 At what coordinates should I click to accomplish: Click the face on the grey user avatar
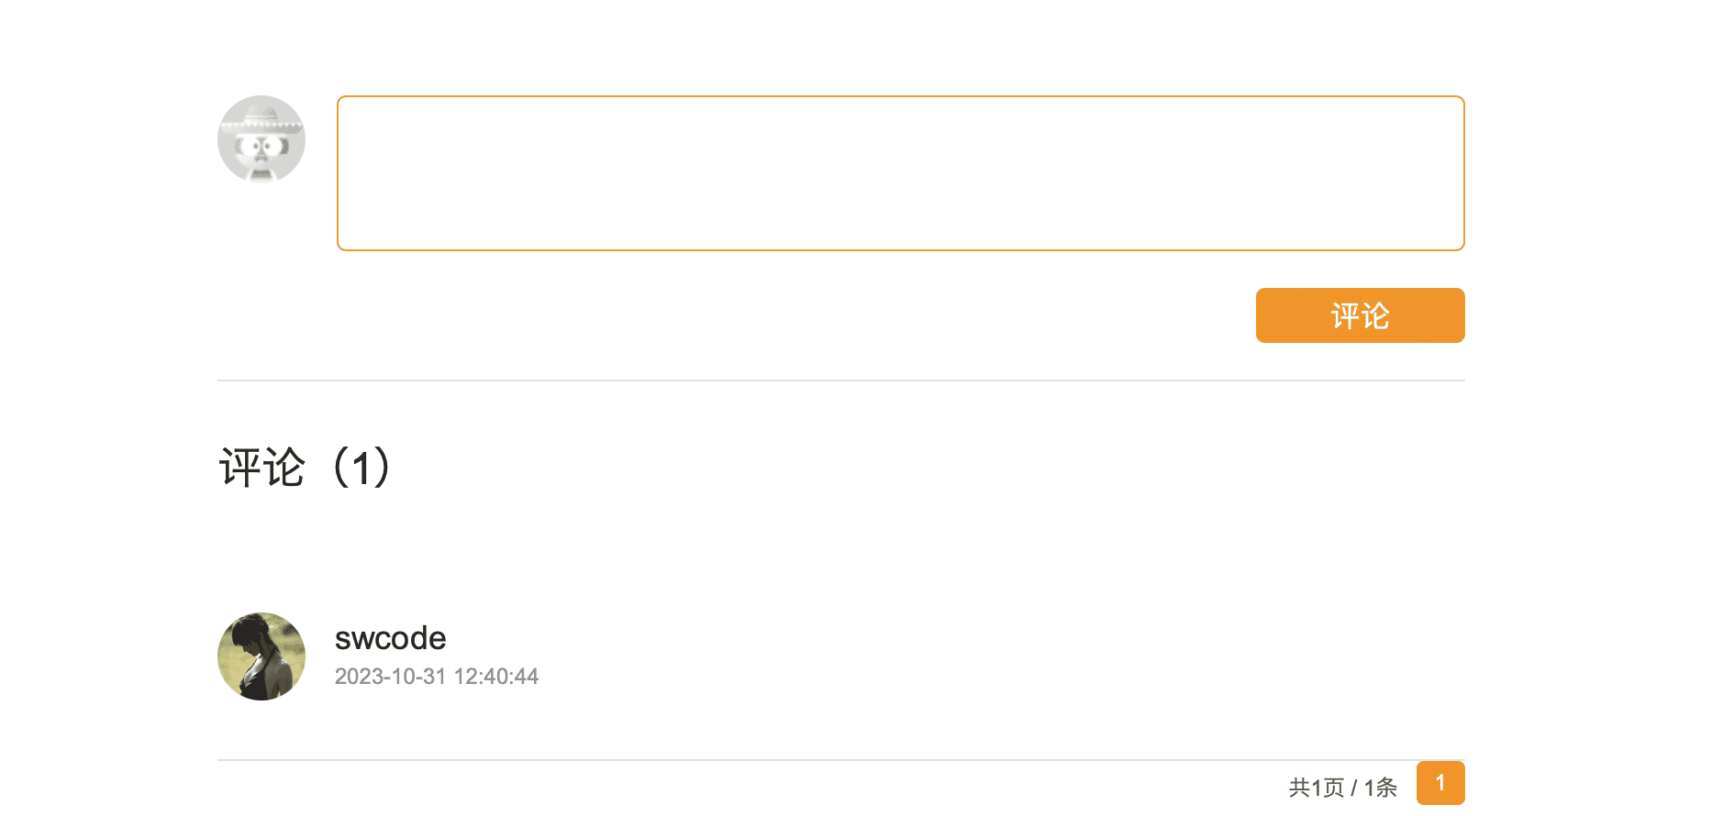261,149
